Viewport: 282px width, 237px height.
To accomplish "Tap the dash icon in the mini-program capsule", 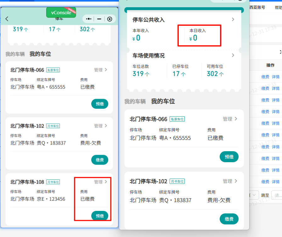I will click(x=99, y=19).
